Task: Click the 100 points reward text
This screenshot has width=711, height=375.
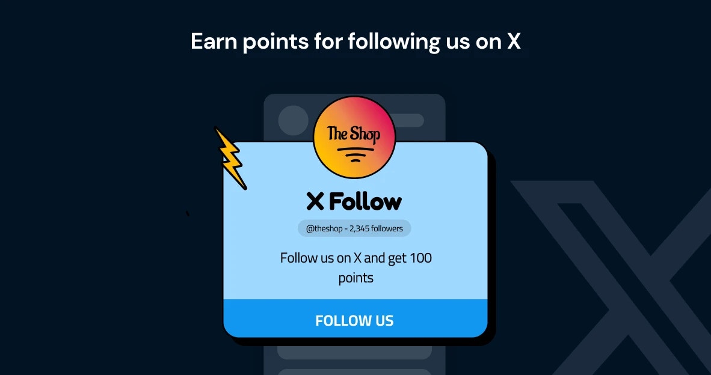Action: [x=385, y=267]
